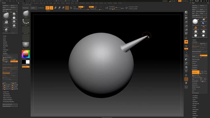Expand the Subtool section in the Tool palette

194,40
